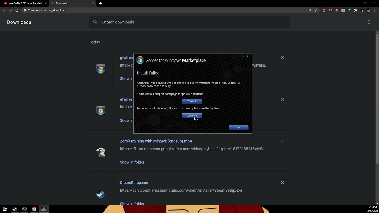Screen dimensions: 379x213
Task: Switch to Chrome on the taskbar
Action: tap(34, 209)
